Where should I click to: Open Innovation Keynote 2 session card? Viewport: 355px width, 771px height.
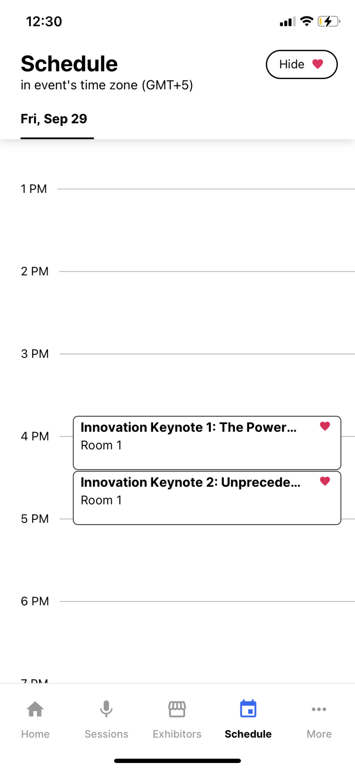tap(207, 498)
